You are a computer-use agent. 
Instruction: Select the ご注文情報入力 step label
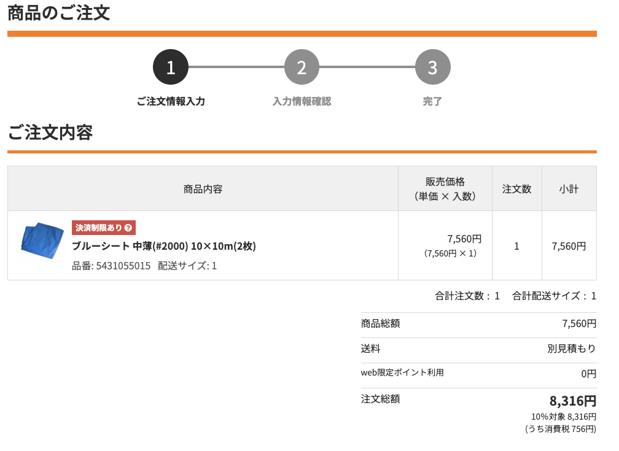coord(171,101)
